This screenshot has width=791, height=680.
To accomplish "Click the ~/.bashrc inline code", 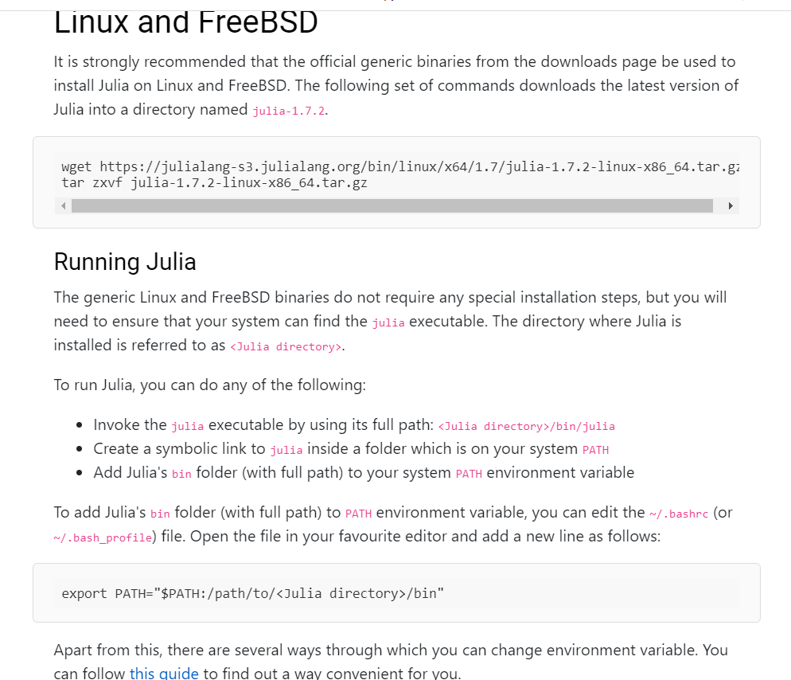I will click(680, 514).
